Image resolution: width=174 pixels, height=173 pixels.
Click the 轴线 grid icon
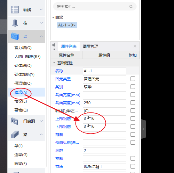coord(15,10)
